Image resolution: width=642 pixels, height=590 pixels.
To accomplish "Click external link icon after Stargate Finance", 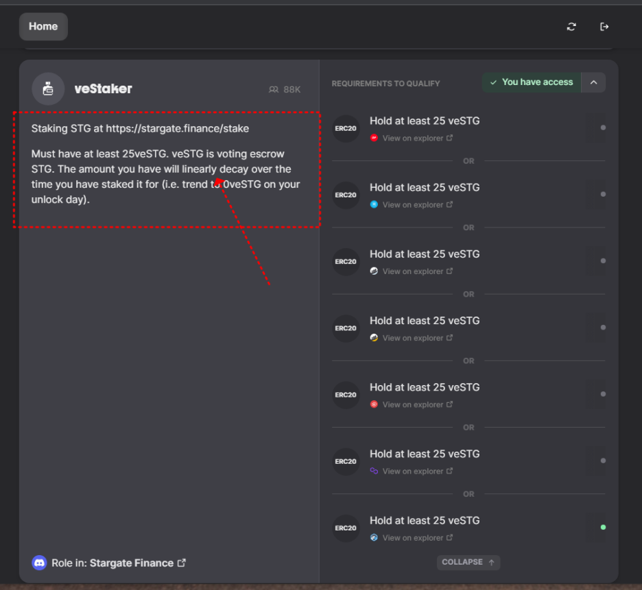I will tap(181, 563).
